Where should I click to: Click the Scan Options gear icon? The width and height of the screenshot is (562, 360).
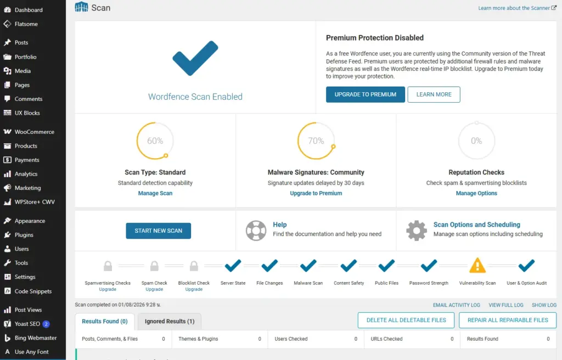click(x=417, y=230)
